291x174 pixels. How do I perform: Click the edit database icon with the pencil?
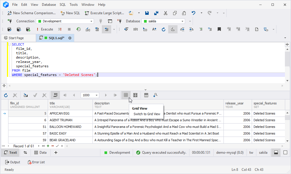coord(10,29)
